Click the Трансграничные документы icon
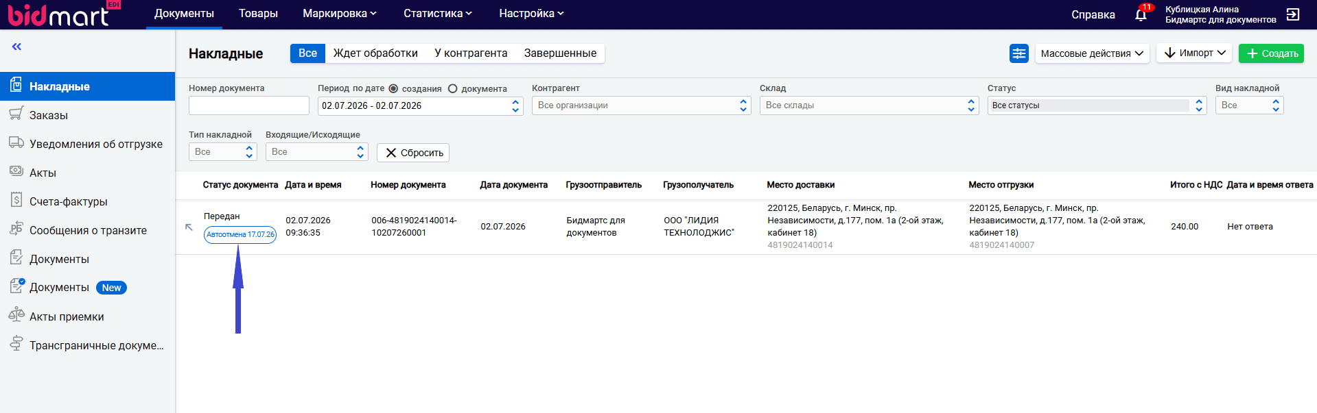The image size is (1317, 413). pos(16,344)
